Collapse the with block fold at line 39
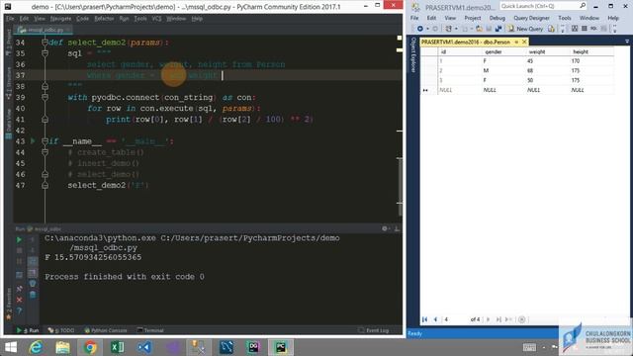The width and height of the screenshot is (633, 356). pyautogui.click(x=45, y=97)
